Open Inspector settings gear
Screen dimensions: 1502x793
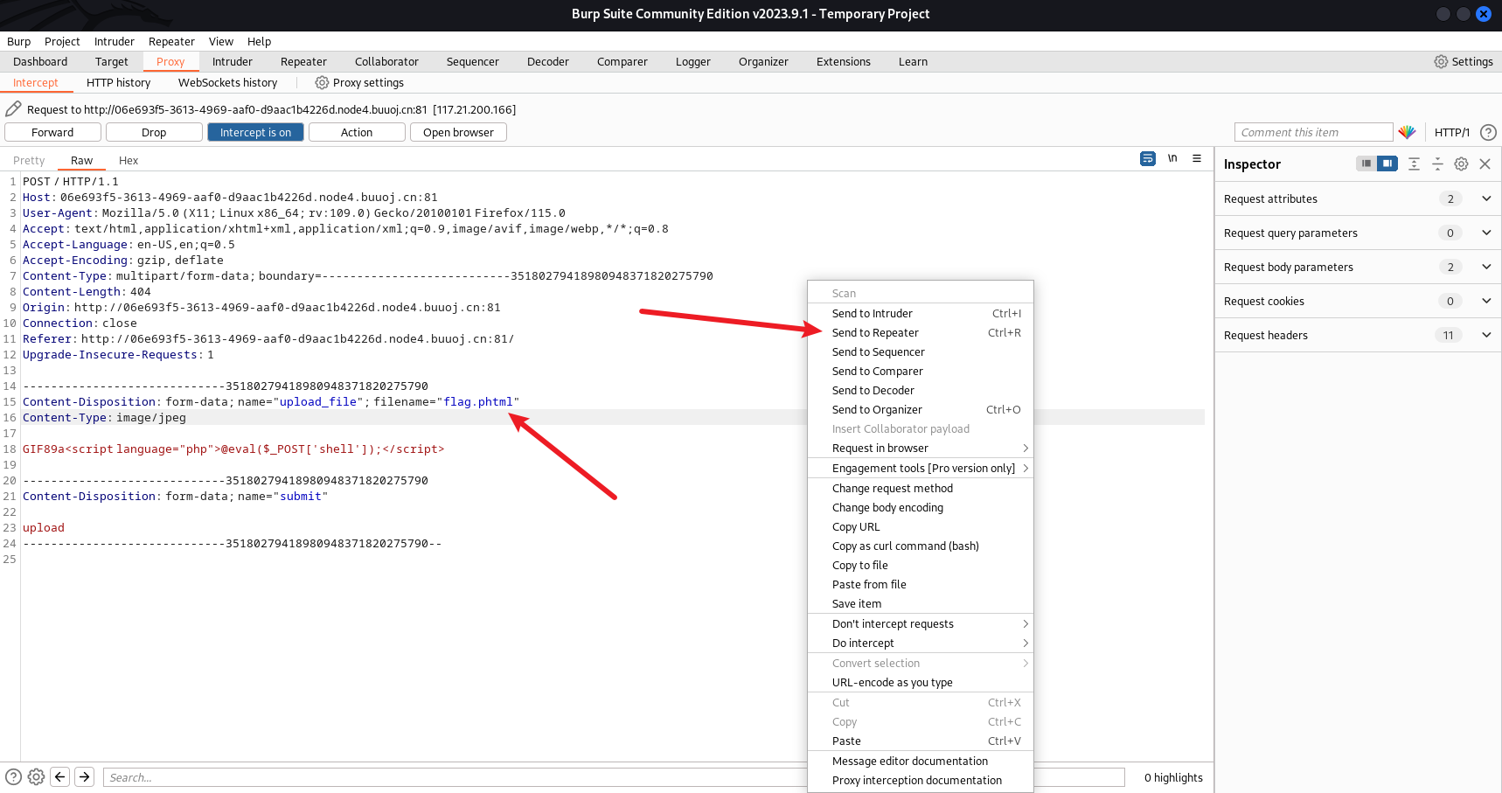1461,163
